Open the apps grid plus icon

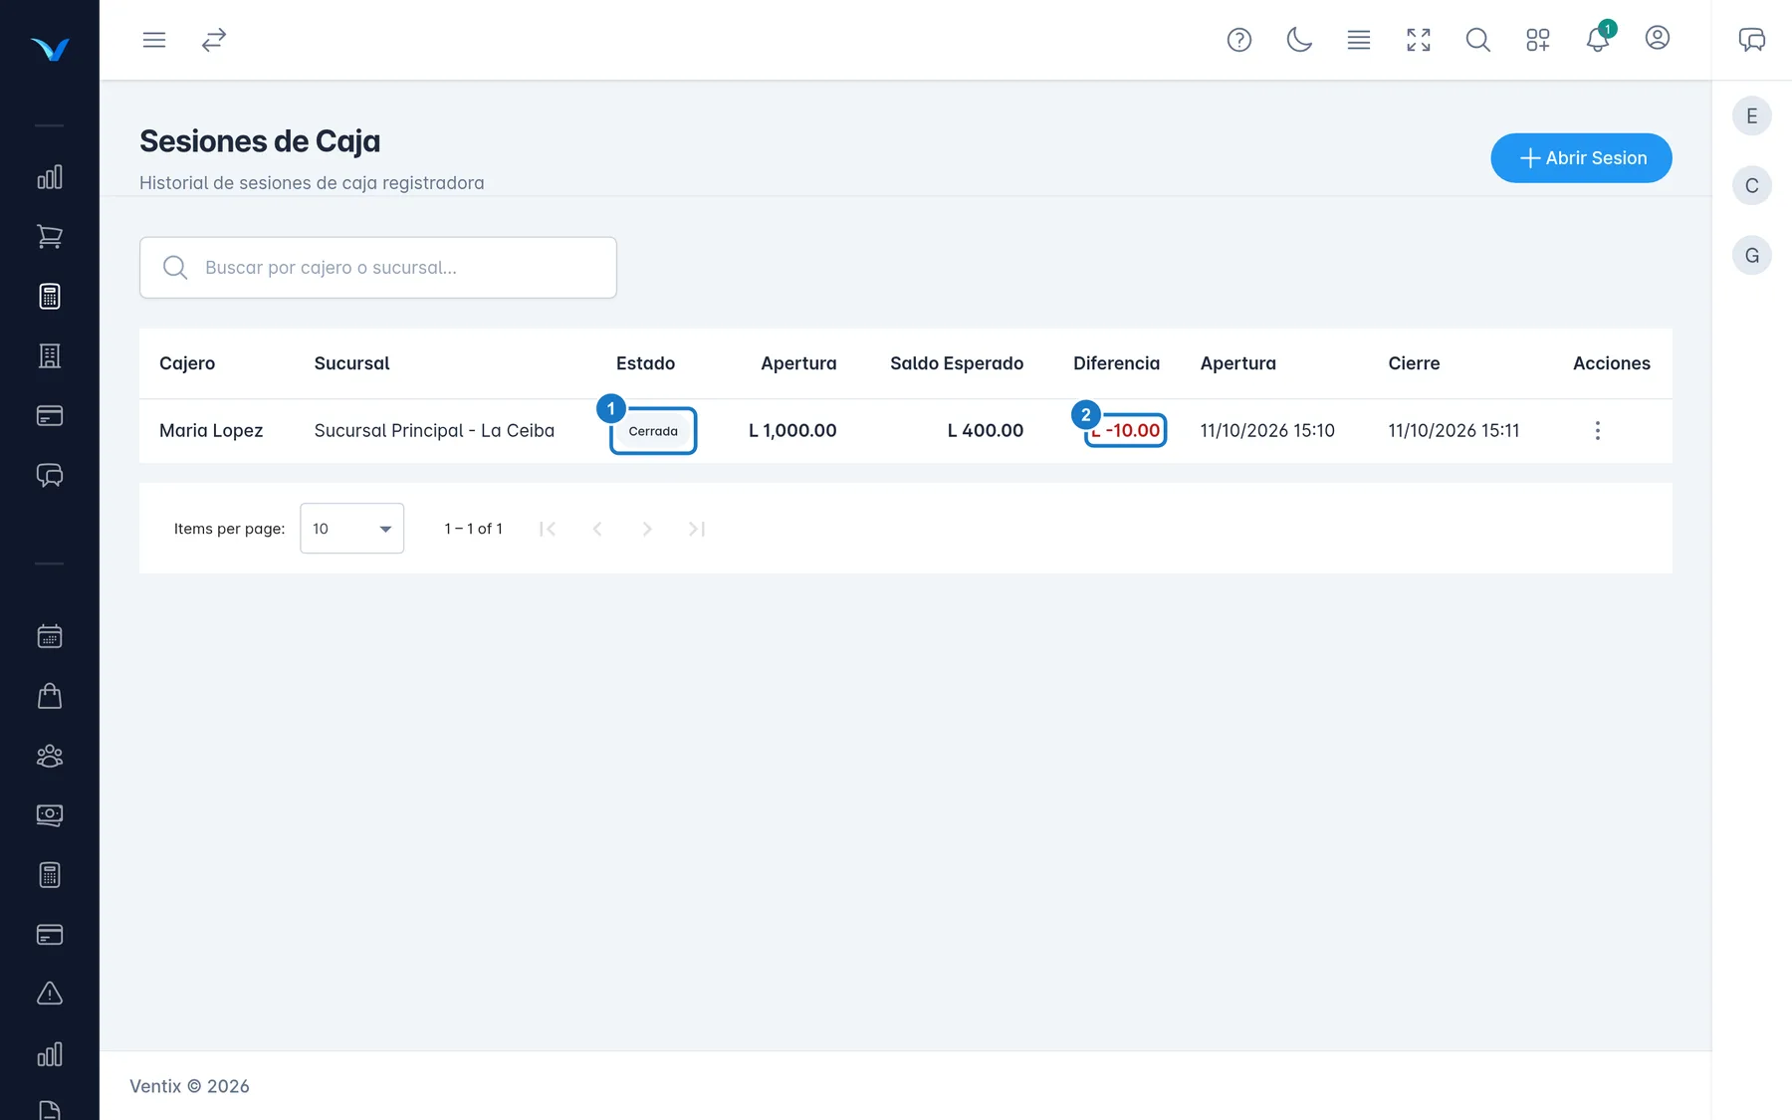1537,40
